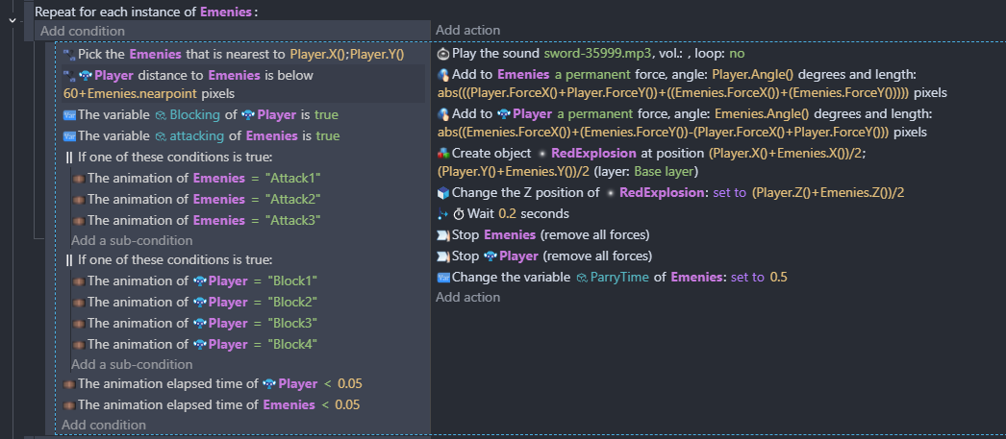Click the force icon beside first Add to Emenies action
This screenshot has height=439, width=1006.
pos(443,75)
